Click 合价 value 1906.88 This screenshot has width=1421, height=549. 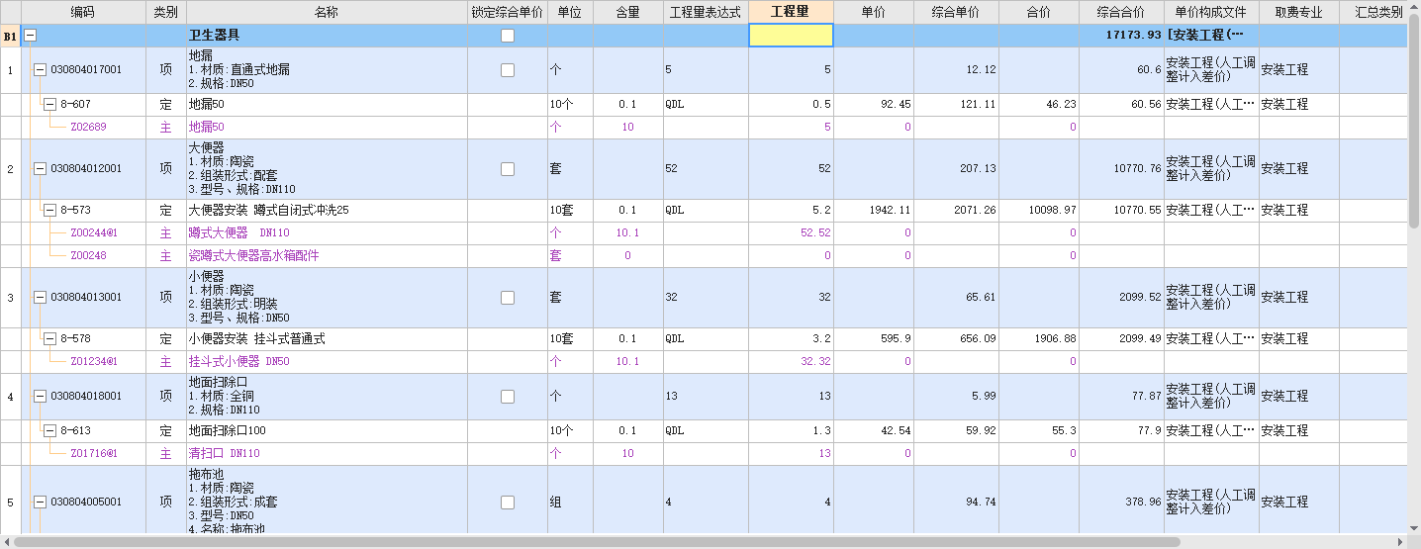[x=1055, y=338]
